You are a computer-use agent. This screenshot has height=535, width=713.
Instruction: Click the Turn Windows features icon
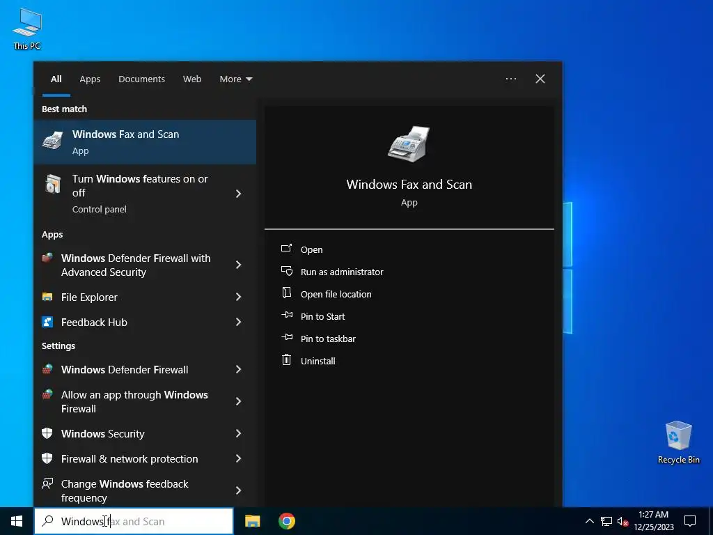[x=53, y=184]
